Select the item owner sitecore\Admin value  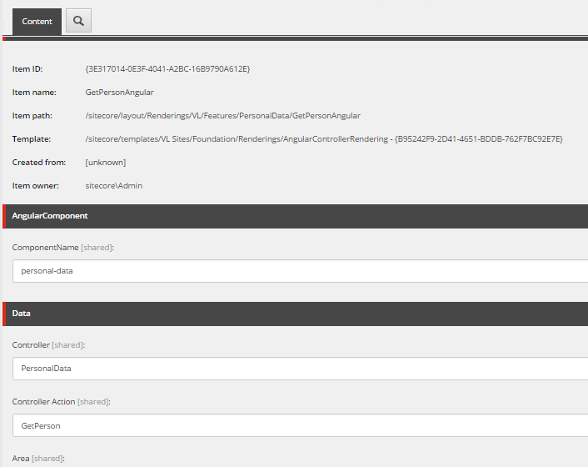pos(113,185)
